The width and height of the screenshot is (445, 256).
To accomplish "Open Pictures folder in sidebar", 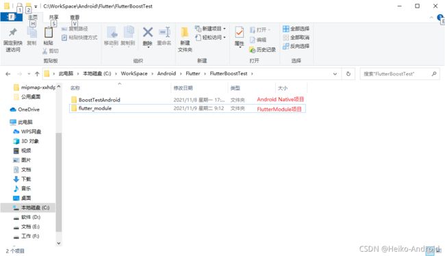I will click(x=22, y=160).
